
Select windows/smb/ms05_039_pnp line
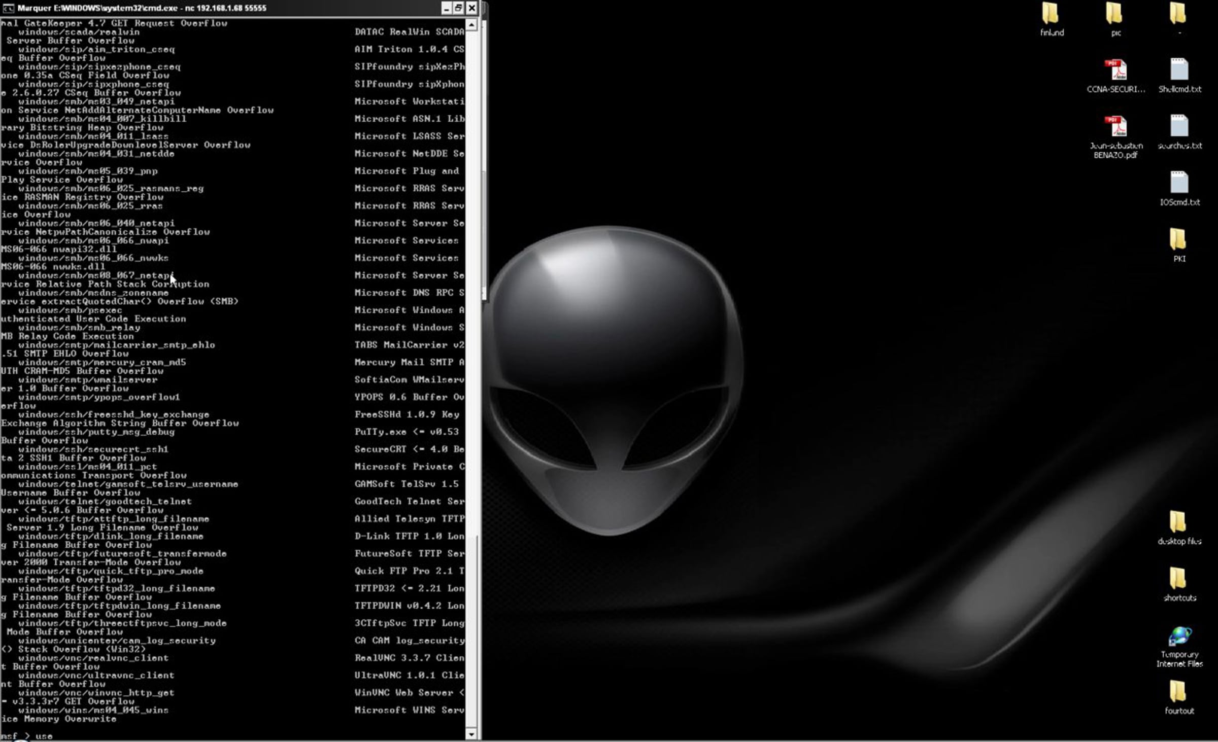(88, 171)
